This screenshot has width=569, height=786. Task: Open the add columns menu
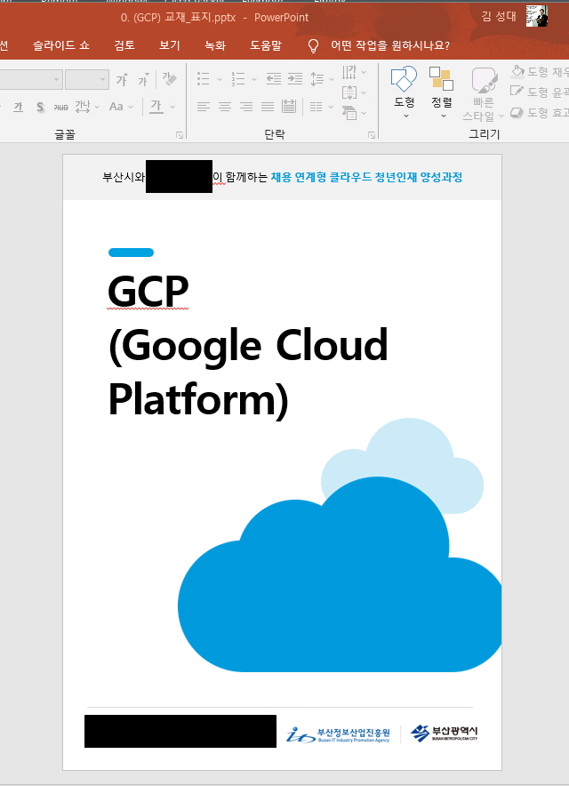[321, 107]
